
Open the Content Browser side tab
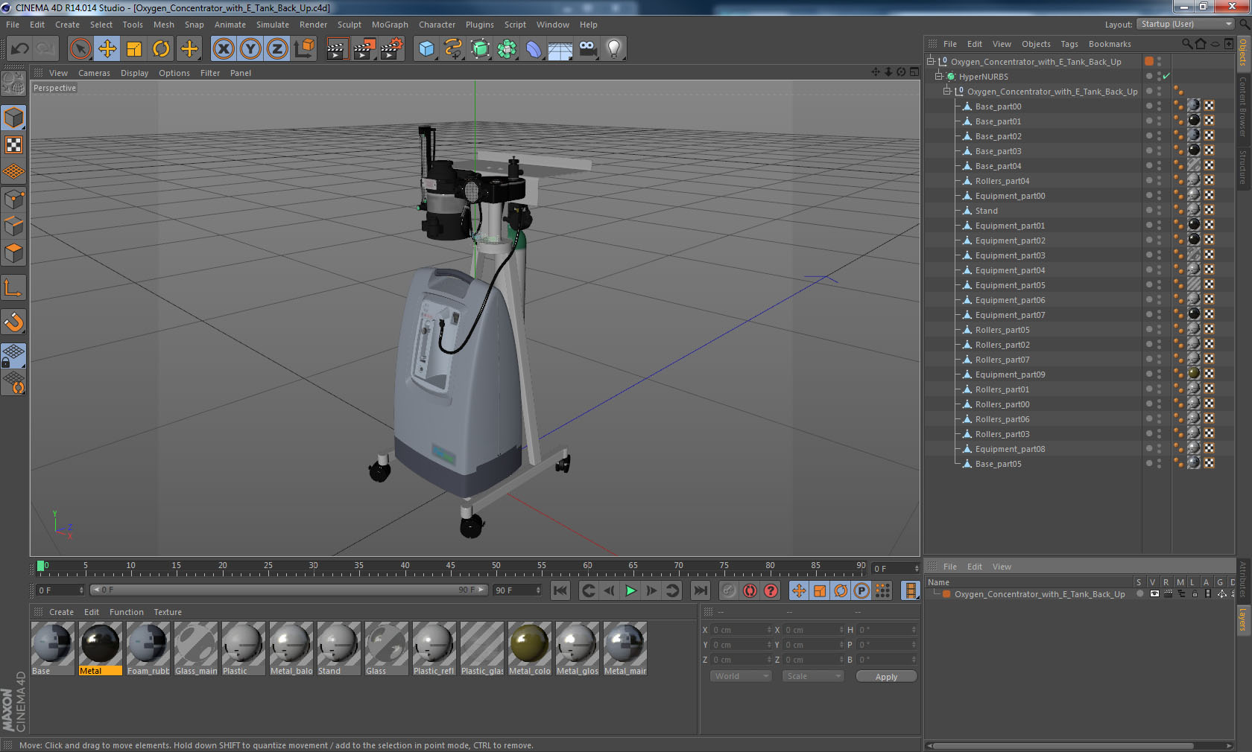click(1243, 106)
